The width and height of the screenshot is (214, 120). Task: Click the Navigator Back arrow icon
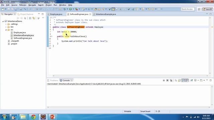click(x=18, y=18)
